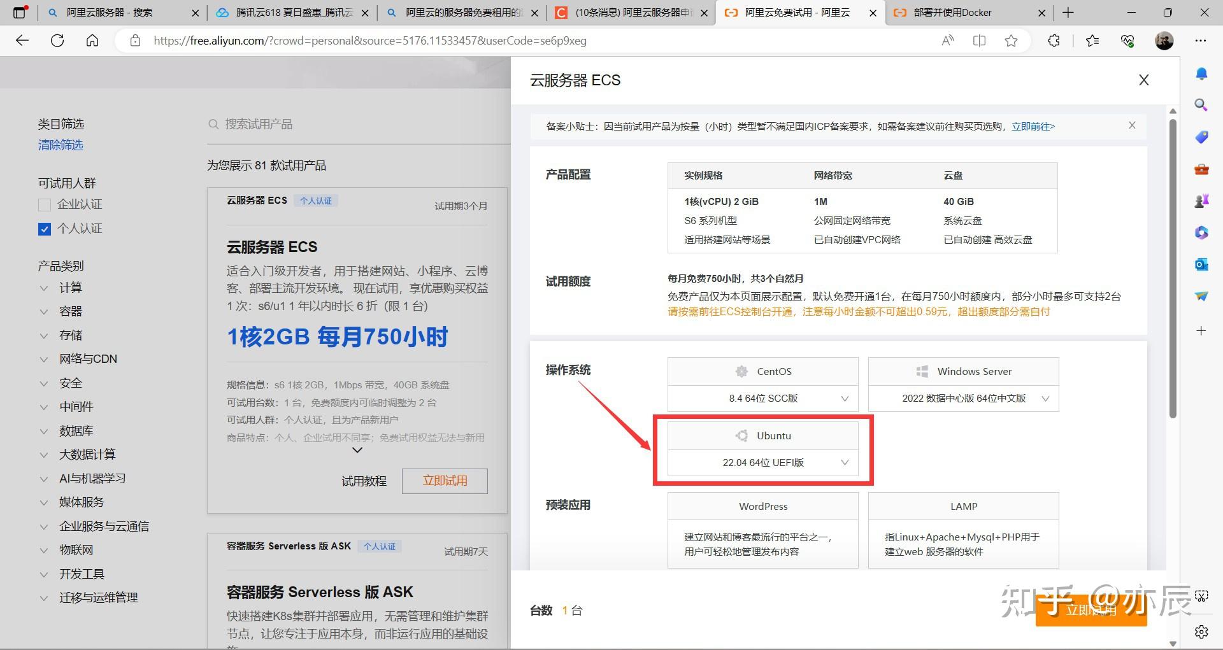Click 清除筛选 link
The width and height of the screenshot is (1223, 650).
tap(61, 145)
